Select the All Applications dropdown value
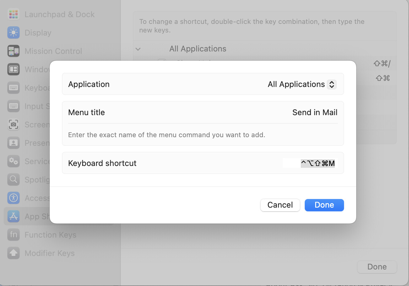The height and width of the screenshot is (286, 409). (x=296, y=84)
